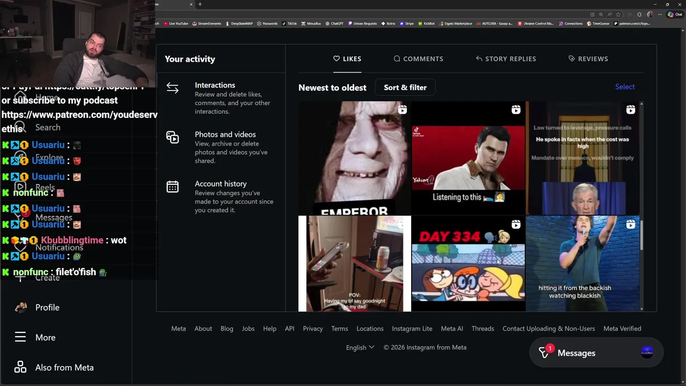
Task: Open the About footer link
Action: pyautogui.click(x=203, y=329)
